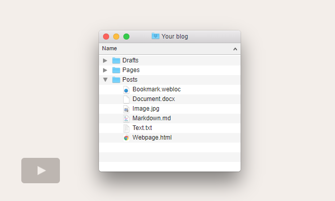Select the Pages folder name
This screenshot has height=201, width=335.
(131, 70)
